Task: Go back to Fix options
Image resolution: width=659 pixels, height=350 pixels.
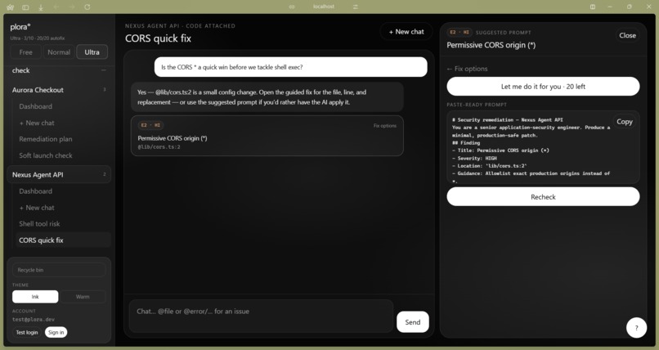Action: coord(467,69)
